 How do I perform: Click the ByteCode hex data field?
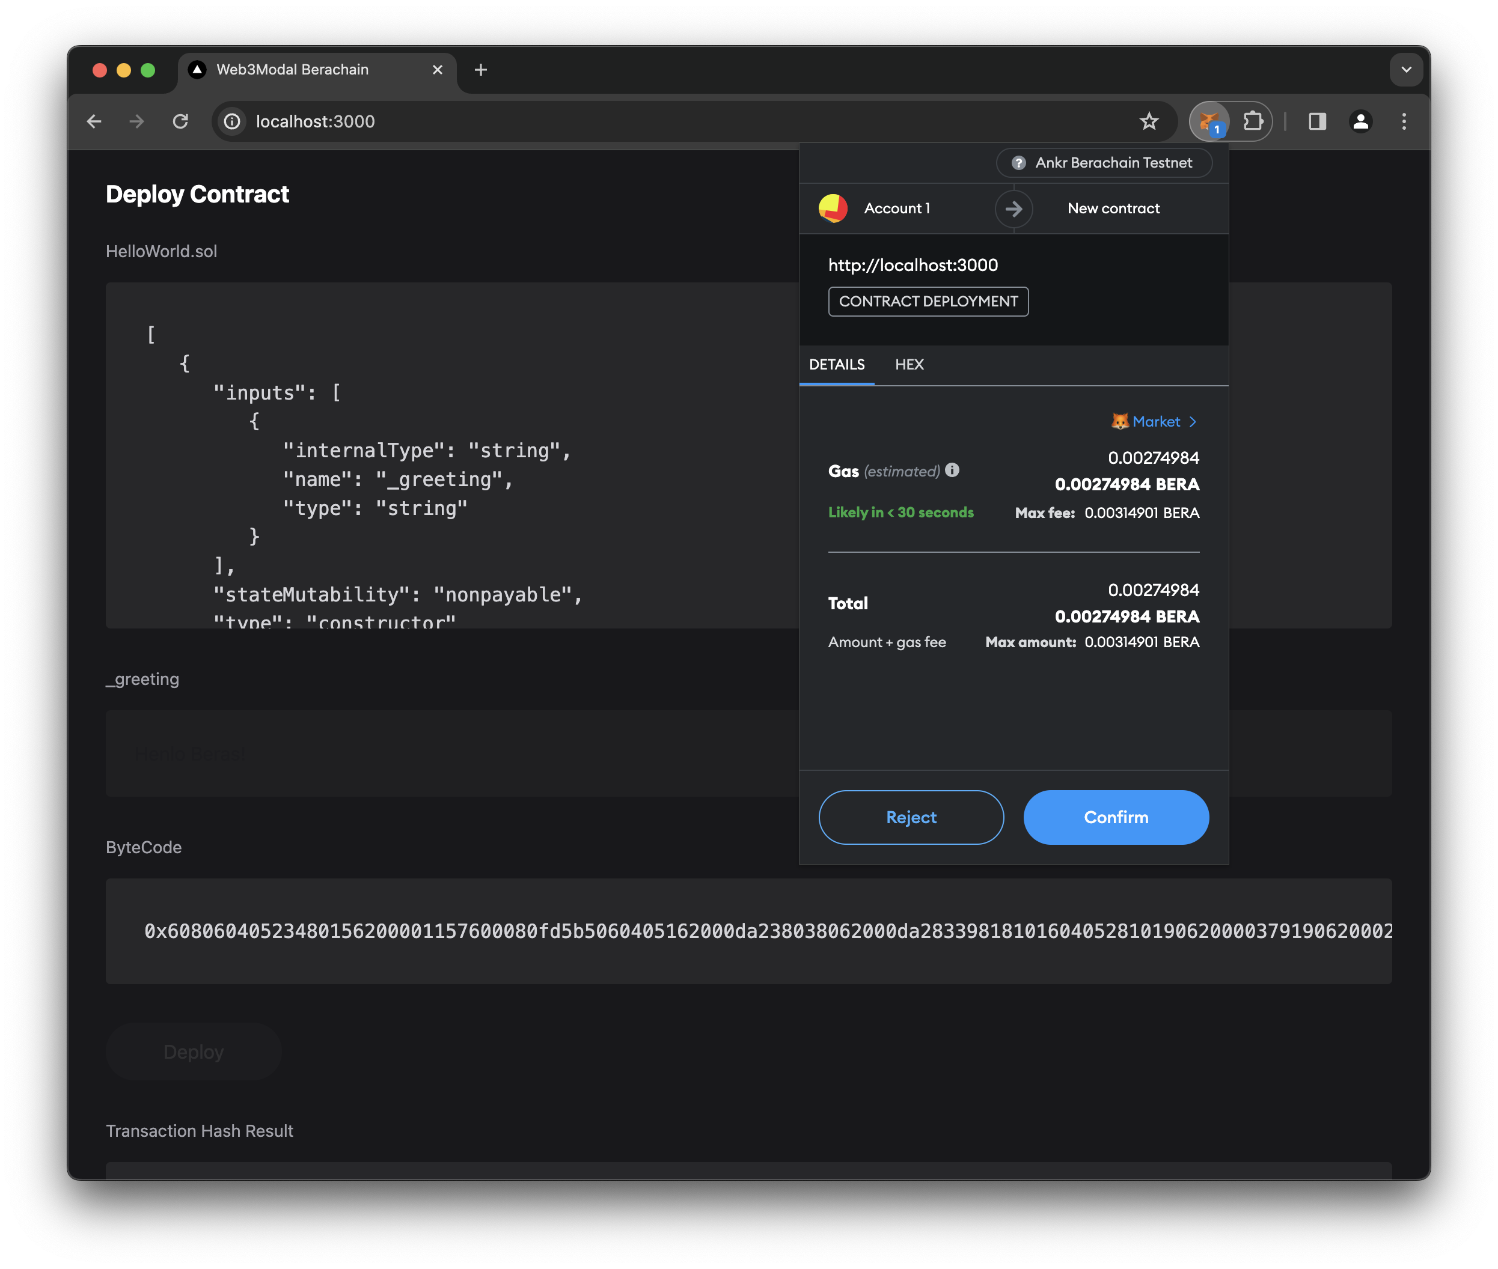point(748,930)
